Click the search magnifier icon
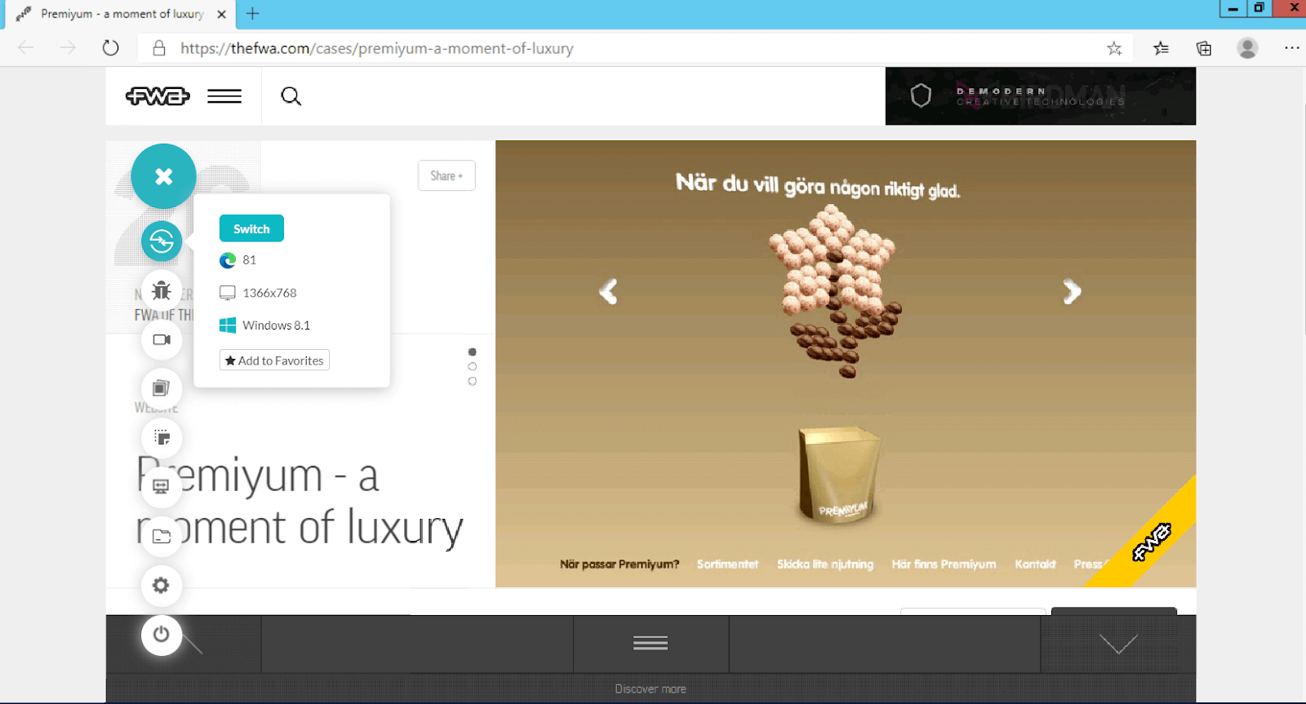 (291, 96)
